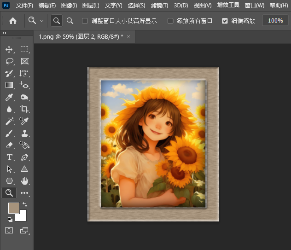Viewport: 291px width, 250px height.
Task: Open the 编辑(E) menu
Action: [x=47, y=6]
